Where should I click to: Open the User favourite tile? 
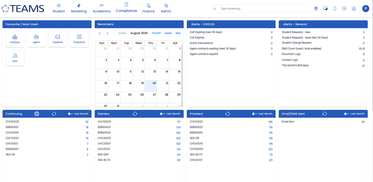(15, 58)
